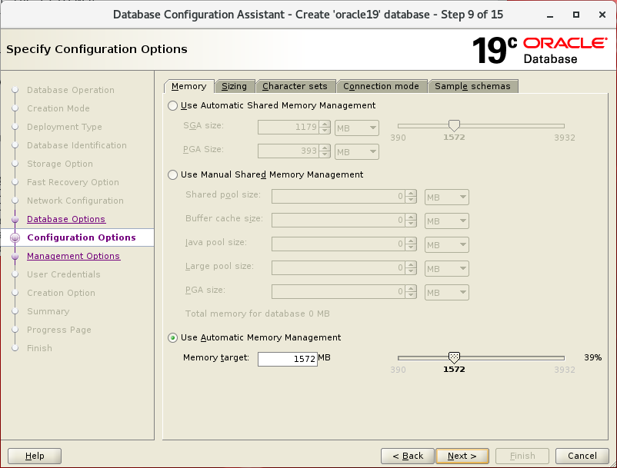Click the Back button
This screenshot has height=468, width=617.
click(x=408, y=456)
